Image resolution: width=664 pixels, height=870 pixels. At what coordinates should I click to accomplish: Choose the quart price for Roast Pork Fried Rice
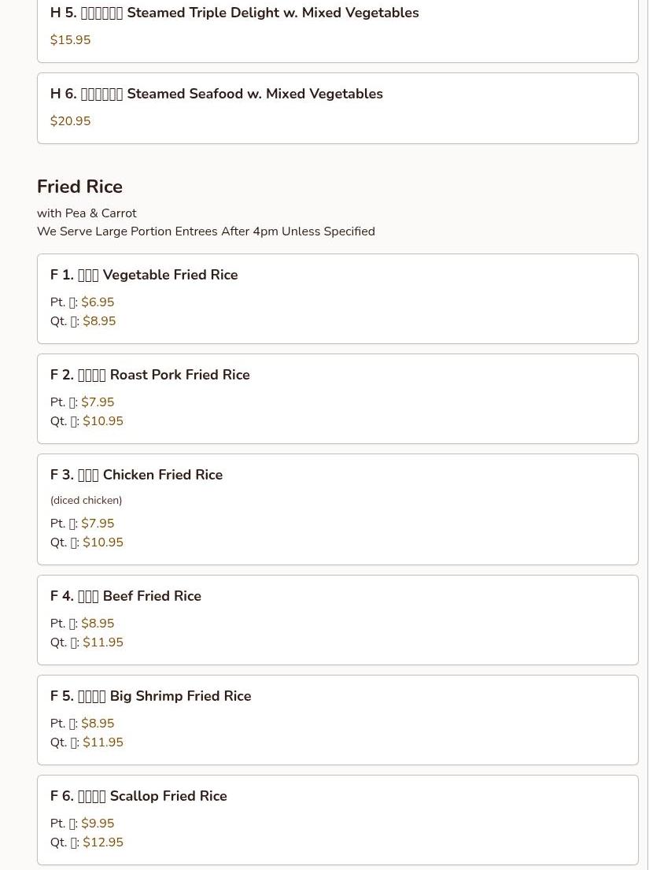103,421
